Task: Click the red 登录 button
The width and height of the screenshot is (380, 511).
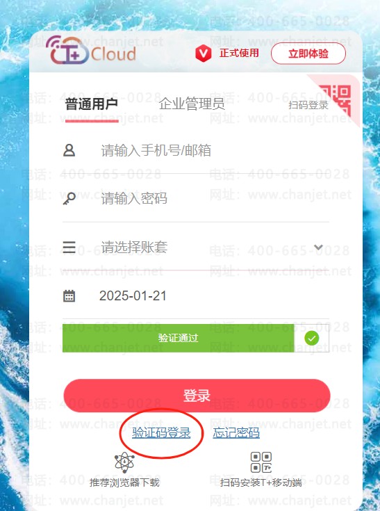Action: click(x=197, y=396)
